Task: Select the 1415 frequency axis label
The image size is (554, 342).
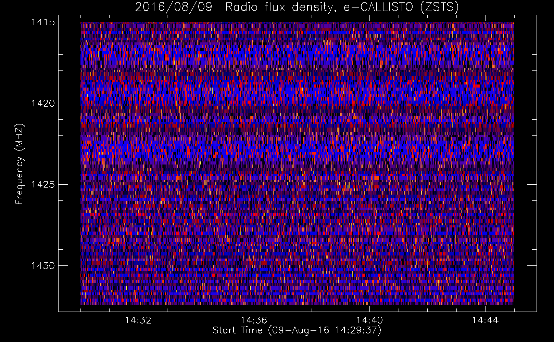Action: pos(43,22)
